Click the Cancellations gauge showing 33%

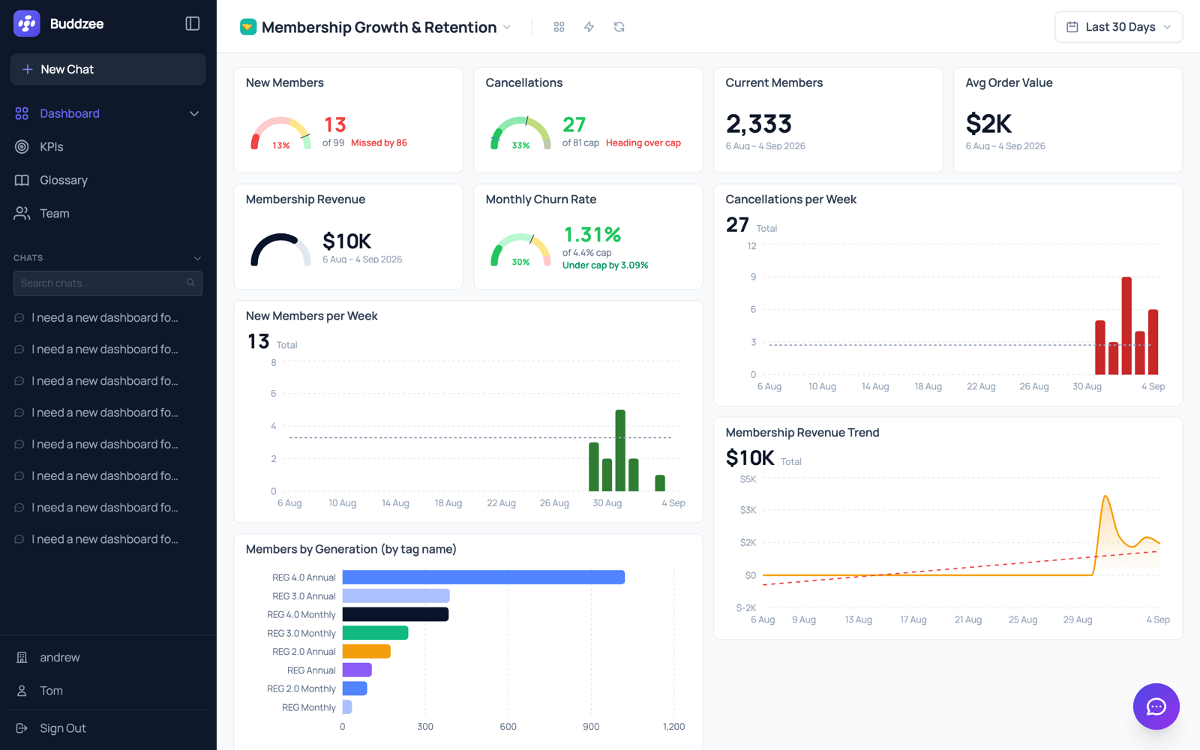click(520, 133)
